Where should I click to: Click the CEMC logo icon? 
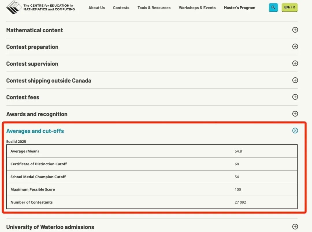tap(14, 7)
